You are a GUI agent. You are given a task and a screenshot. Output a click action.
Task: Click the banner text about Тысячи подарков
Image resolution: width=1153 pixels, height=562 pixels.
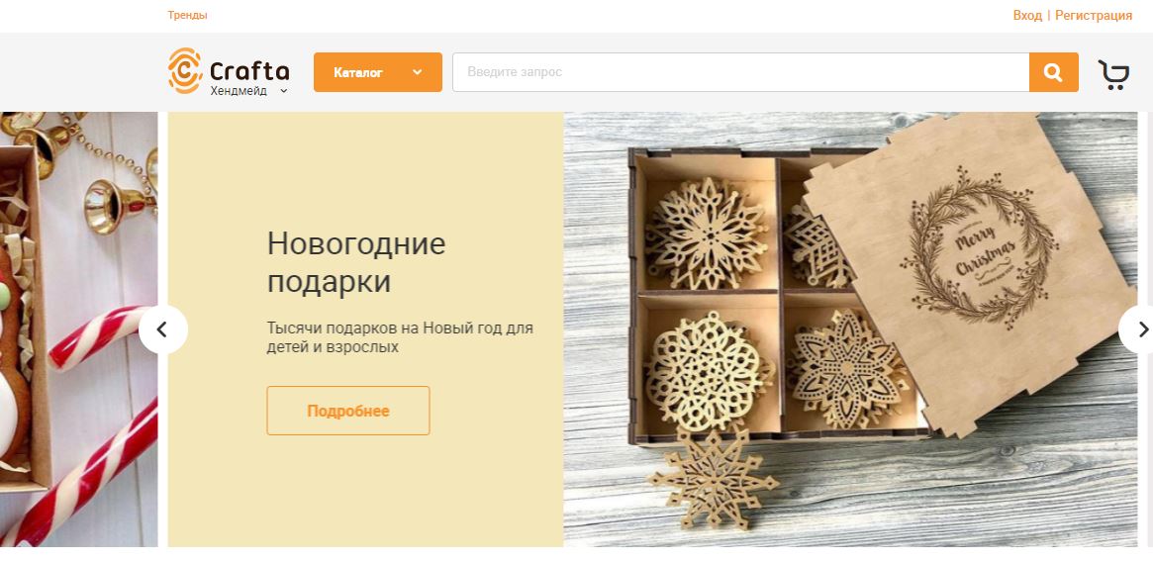pos(400,337)
